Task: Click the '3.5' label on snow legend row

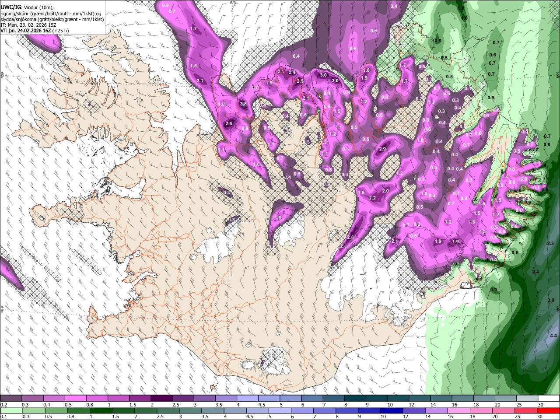Action: tap(218, 405)
